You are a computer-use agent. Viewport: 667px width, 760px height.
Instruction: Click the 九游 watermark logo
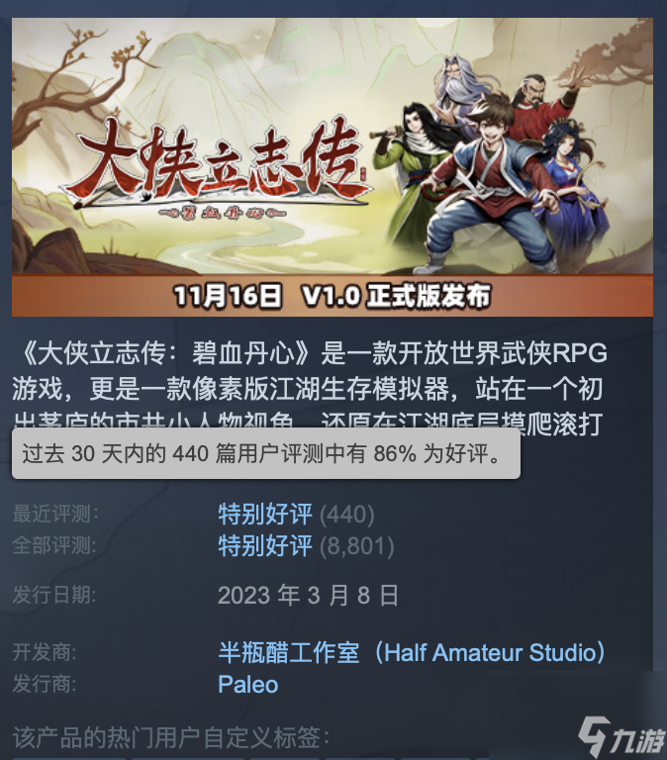(x=622, y=737)
